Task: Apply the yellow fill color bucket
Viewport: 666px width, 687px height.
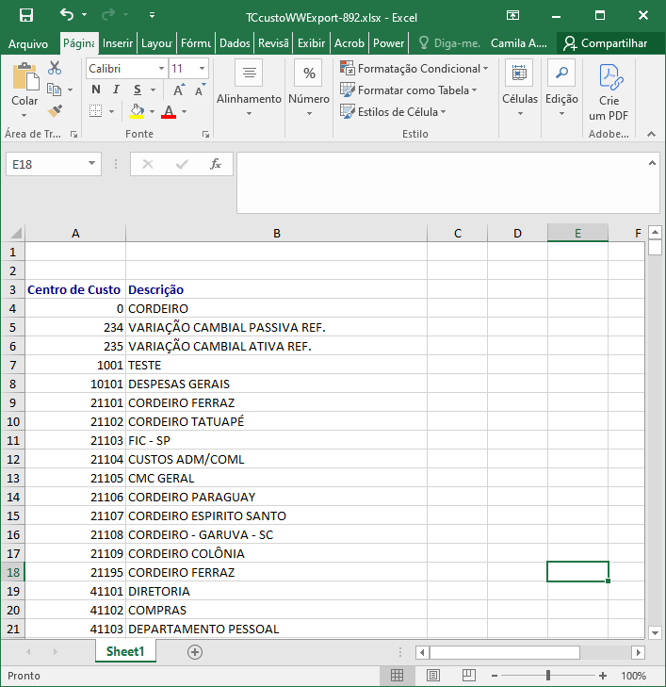Action: pyautogui.click(x=137, y=111)
